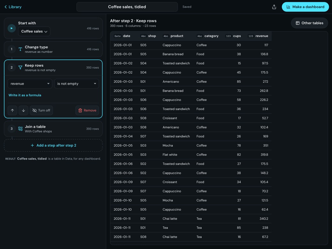Click the share/export icon
The image size is (332, 249).
(274, 7)
